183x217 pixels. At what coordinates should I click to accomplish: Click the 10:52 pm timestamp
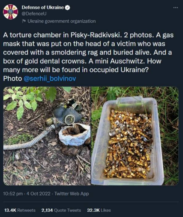pyautogui.click(x=13, y=194)
